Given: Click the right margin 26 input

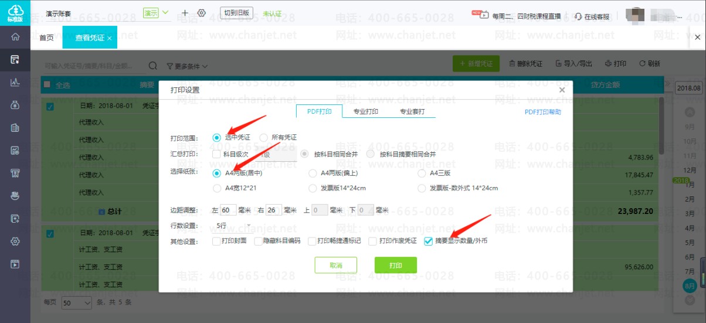Looking at the screenshot, I should point(274,210).
